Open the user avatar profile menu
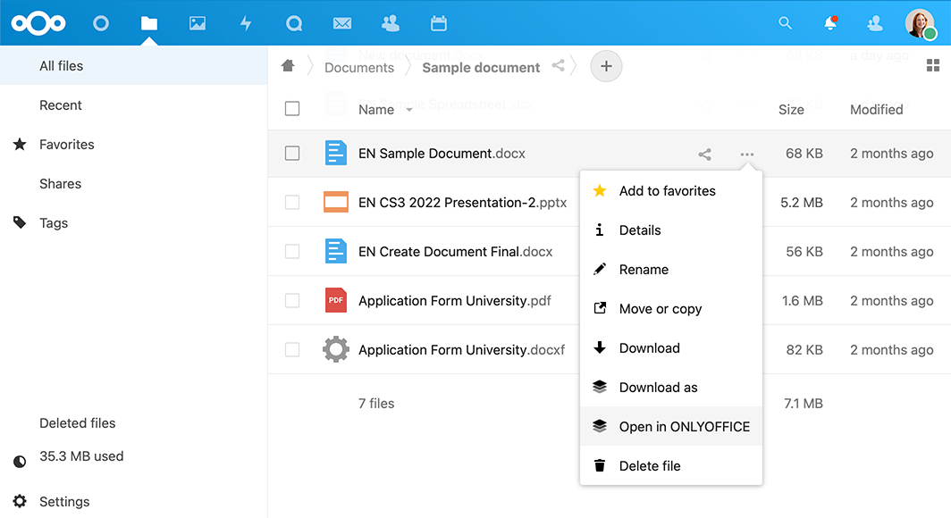Screen dimensions: 951x518 click(x=920, y=23)
